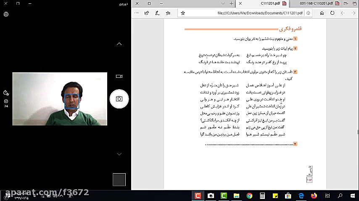
Task: Open the Camera app on the taskbar
Action: (x=211, y=196)
